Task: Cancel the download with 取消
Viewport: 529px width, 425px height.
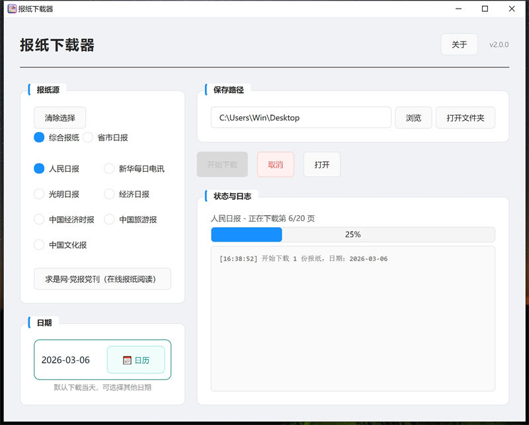Action: pos(275,164)
